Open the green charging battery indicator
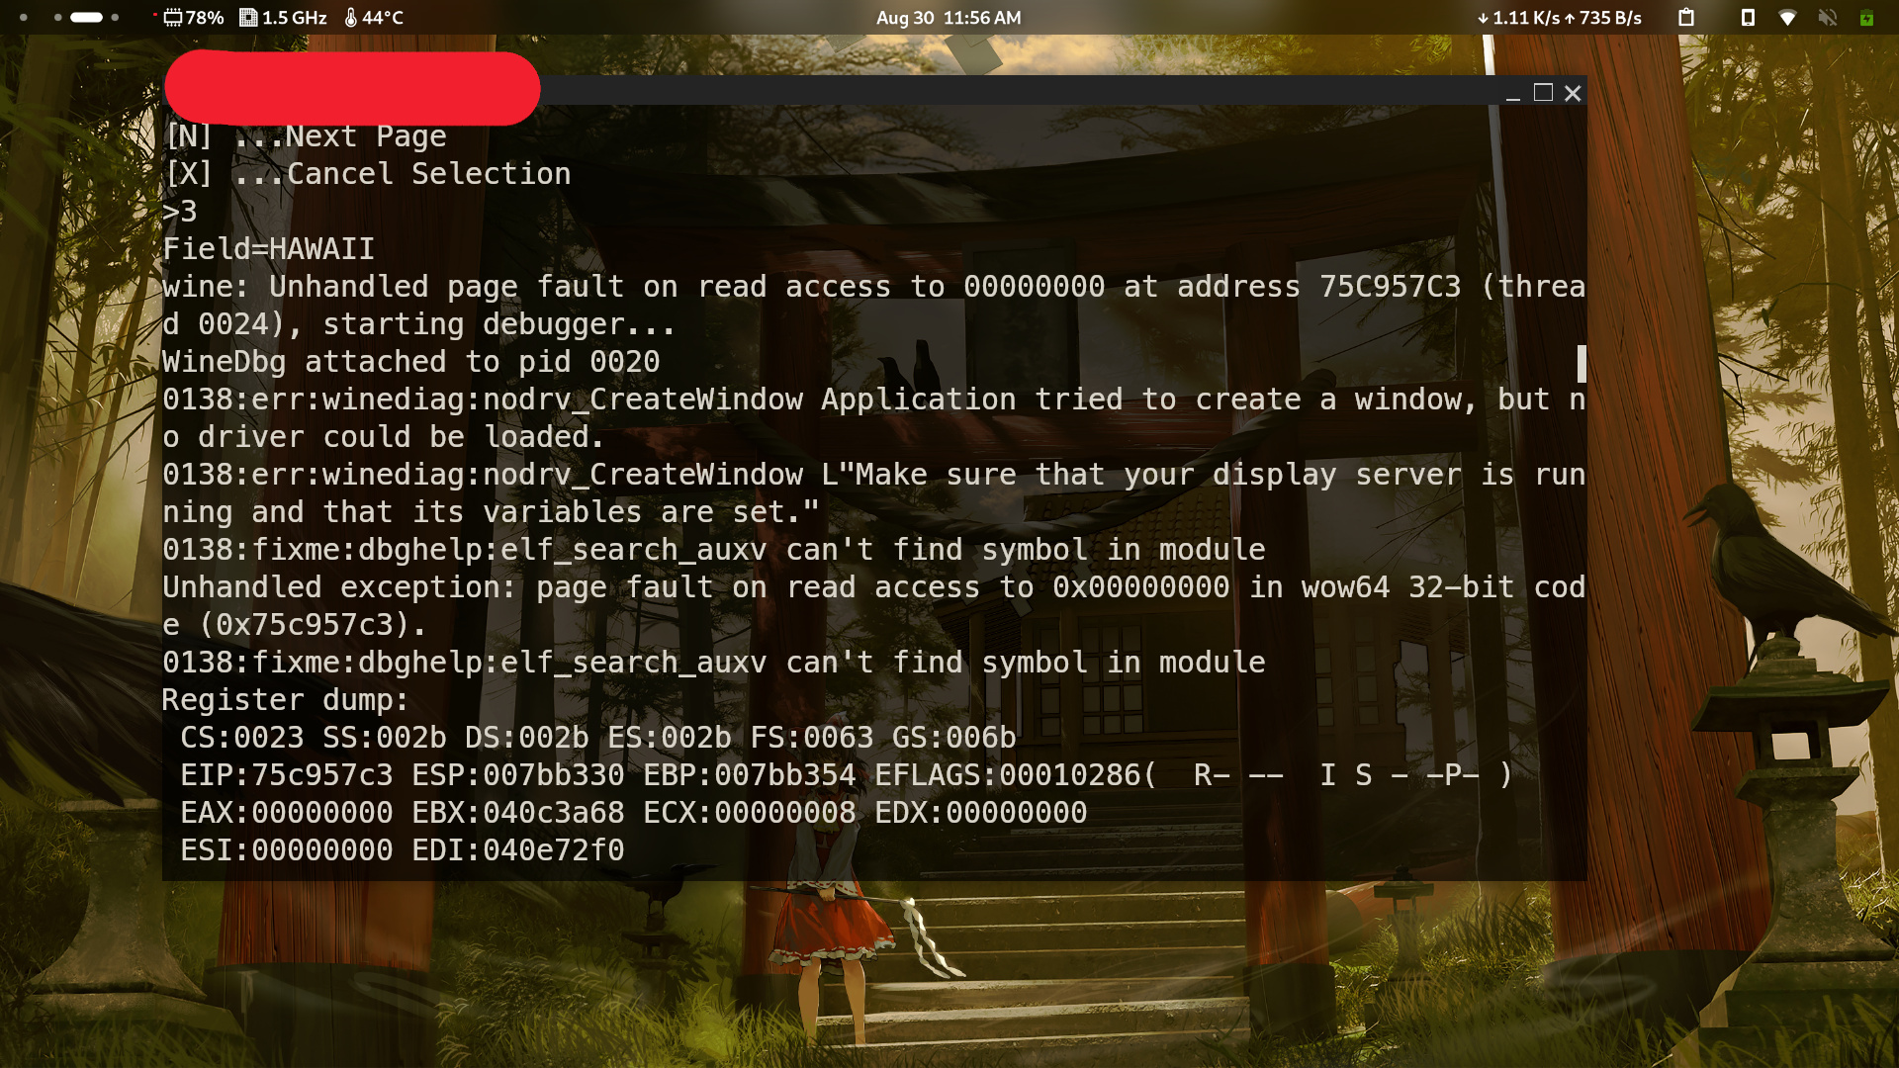This screenshot has height=1068, width=1899. (1866, 17)
